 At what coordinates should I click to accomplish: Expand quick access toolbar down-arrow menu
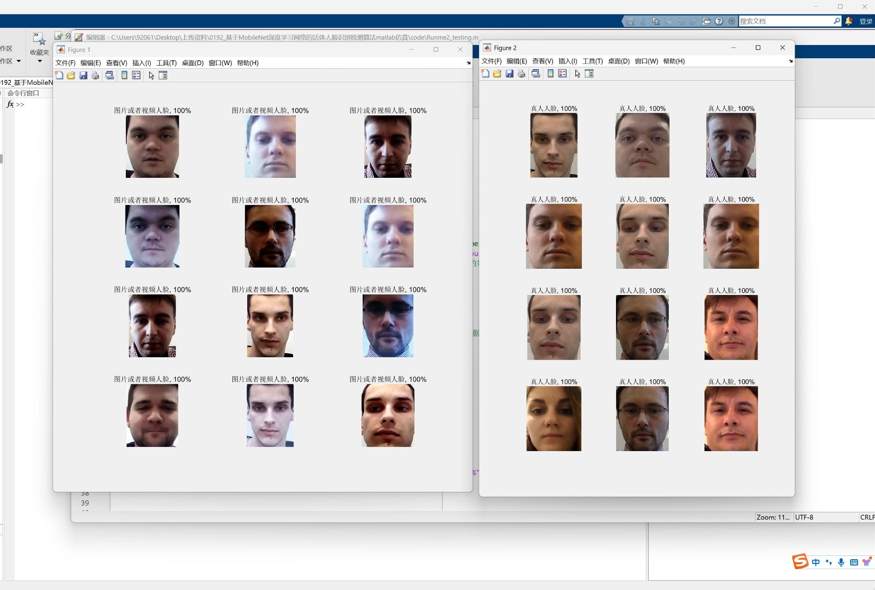732,21
